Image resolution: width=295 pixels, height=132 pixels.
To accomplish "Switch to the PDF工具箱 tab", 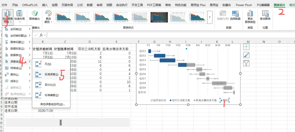I will coord(154,5).
